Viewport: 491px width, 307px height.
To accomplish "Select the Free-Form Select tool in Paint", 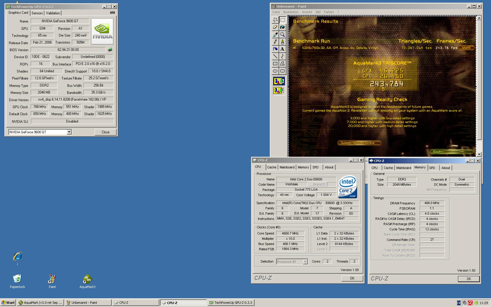I will [275, 20].
